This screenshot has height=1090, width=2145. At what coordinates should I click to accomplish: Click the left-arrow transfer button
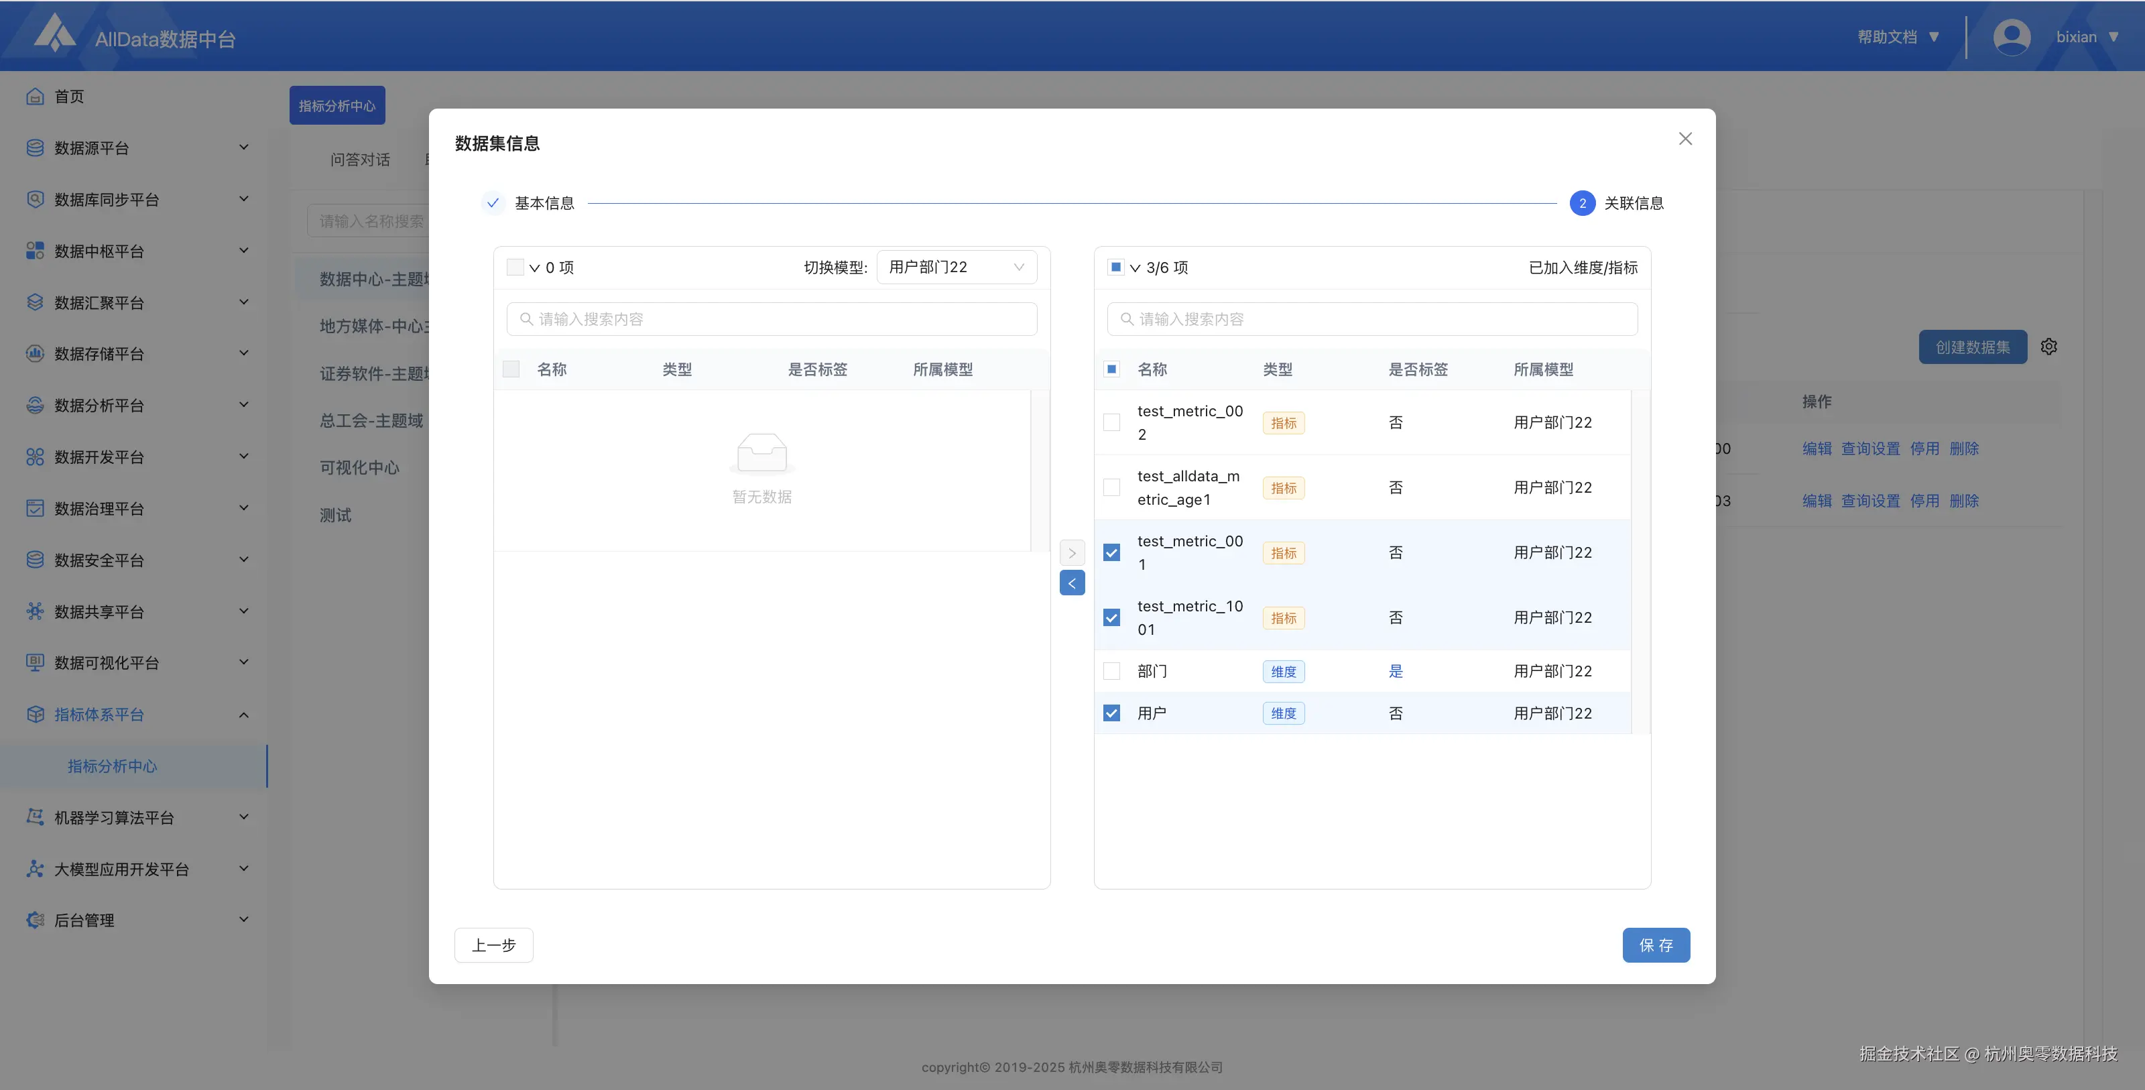(1072, 583)
